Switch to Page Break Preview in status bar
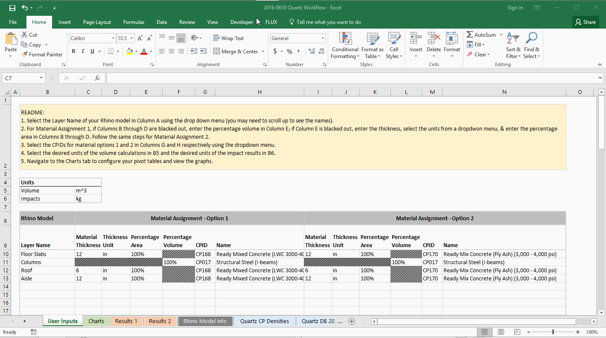The image size is (606, 338). (517, 332)
